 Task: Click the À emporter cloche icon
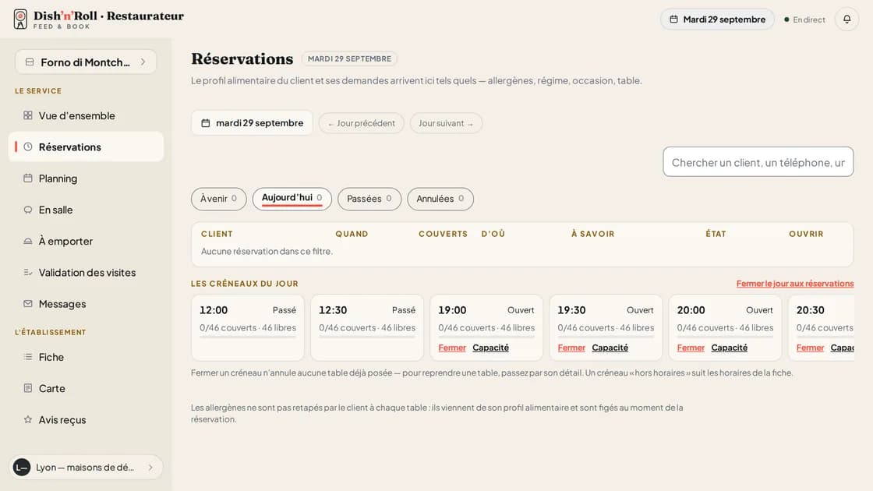28,241
